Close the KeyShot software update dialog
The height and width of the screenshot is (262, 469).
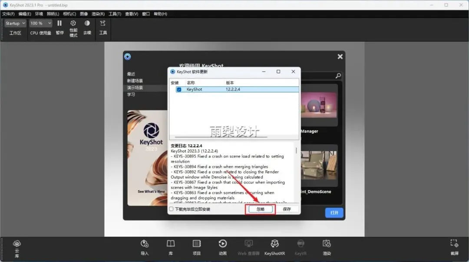[293, 72]
